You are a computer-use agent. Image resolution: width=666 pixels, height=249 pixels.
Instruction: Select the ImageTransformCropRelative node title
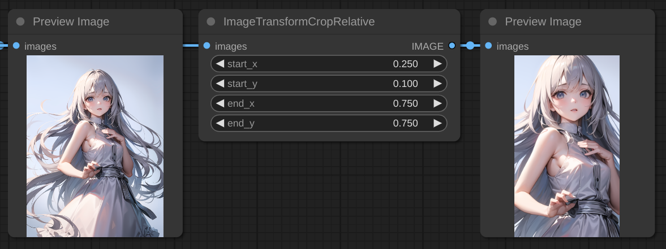[x=299, y=22]
